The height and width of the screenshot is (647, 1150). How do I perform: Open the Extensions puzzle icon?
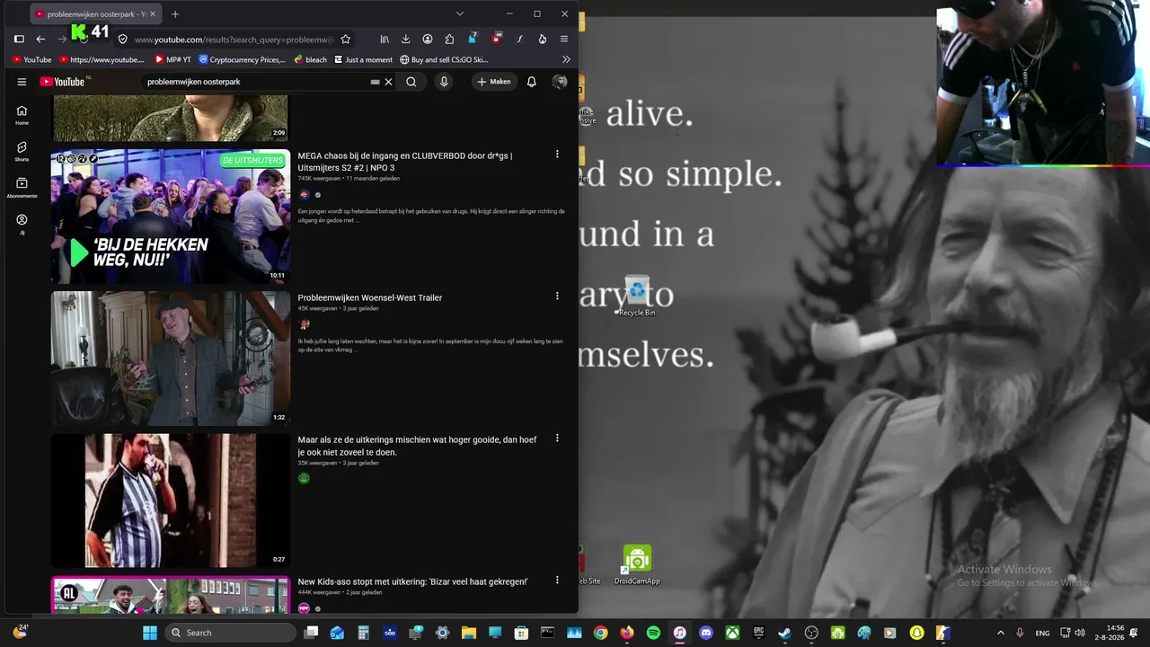point(449,40)
